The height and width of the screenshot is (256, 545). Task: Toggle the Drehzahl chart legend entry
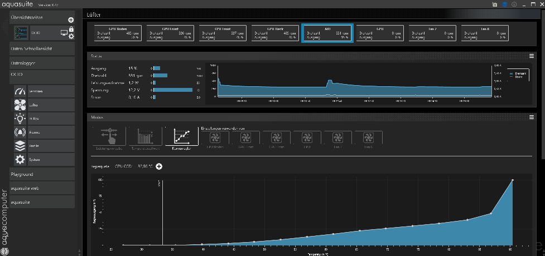[x=518, y=73]
